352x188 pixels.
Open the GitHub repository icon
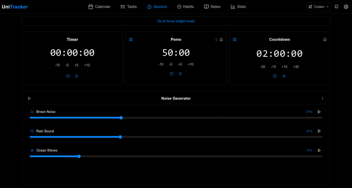(337, 7)
